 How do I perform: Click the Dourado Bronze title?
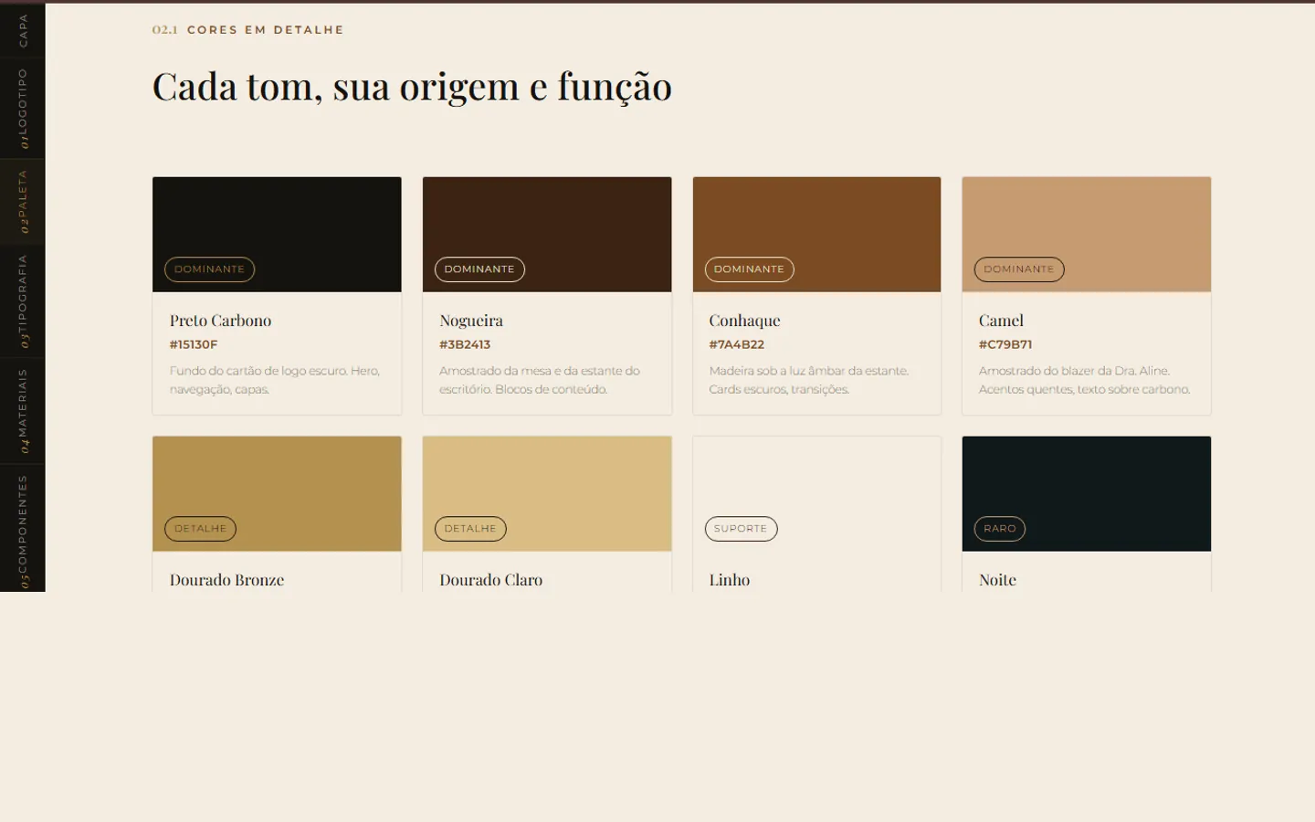(x=226, y=580)
